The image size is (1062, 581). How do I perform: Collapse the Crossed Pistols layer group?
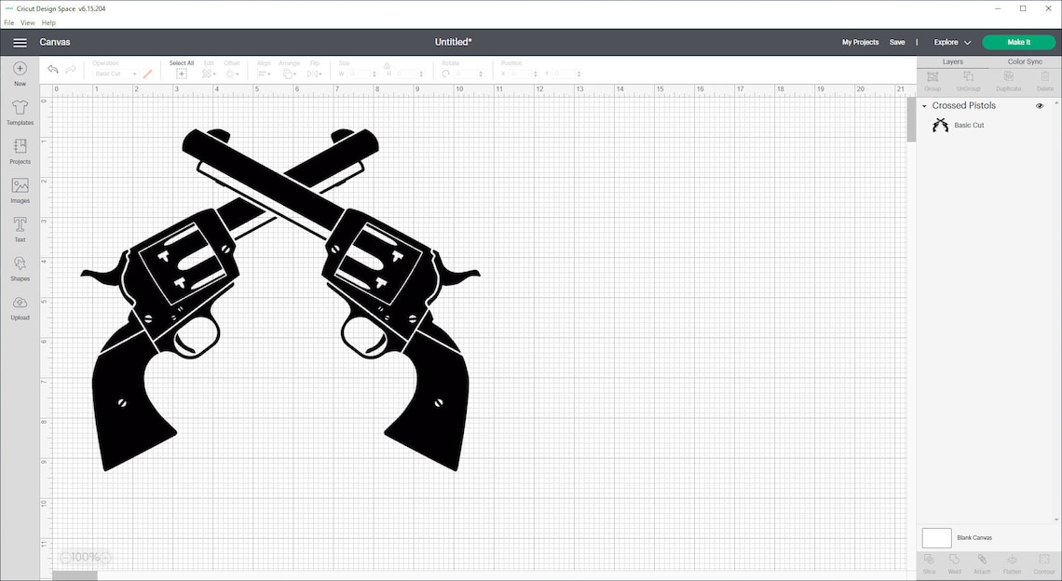(923, 106)
